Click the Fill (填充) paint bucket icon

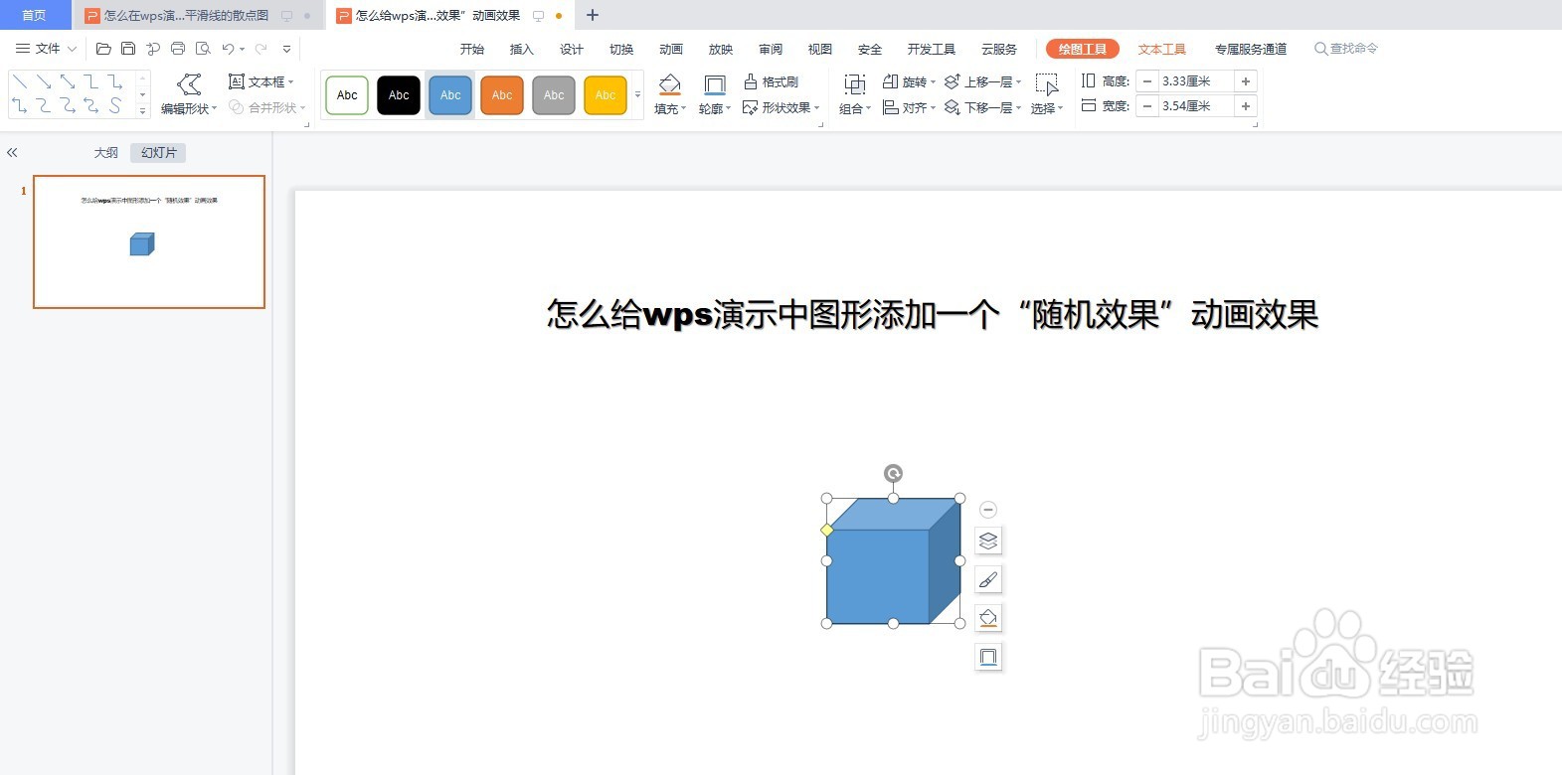(670, 85)
